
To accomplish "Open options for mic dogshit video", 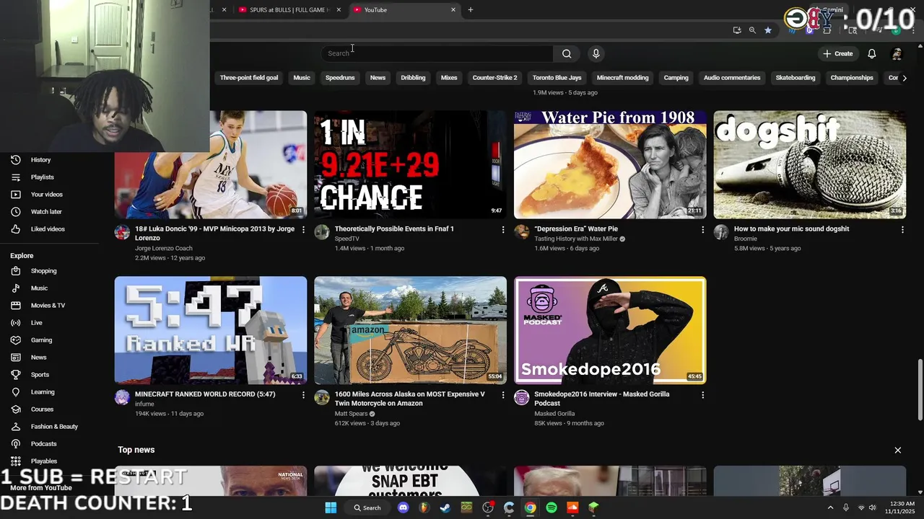I will pos(902,229).
